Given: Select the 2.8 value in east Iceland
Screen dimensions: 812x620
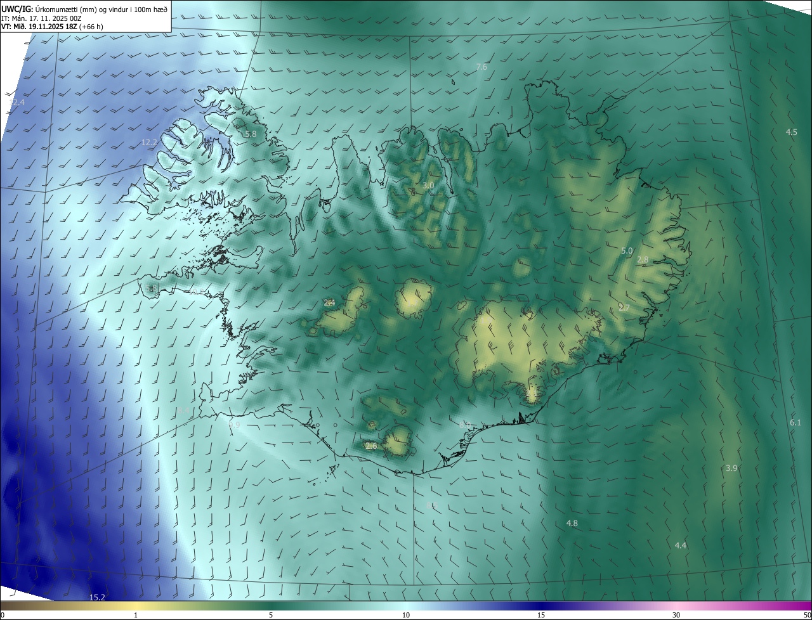Looking at the screenshot, I should (643, 260).
